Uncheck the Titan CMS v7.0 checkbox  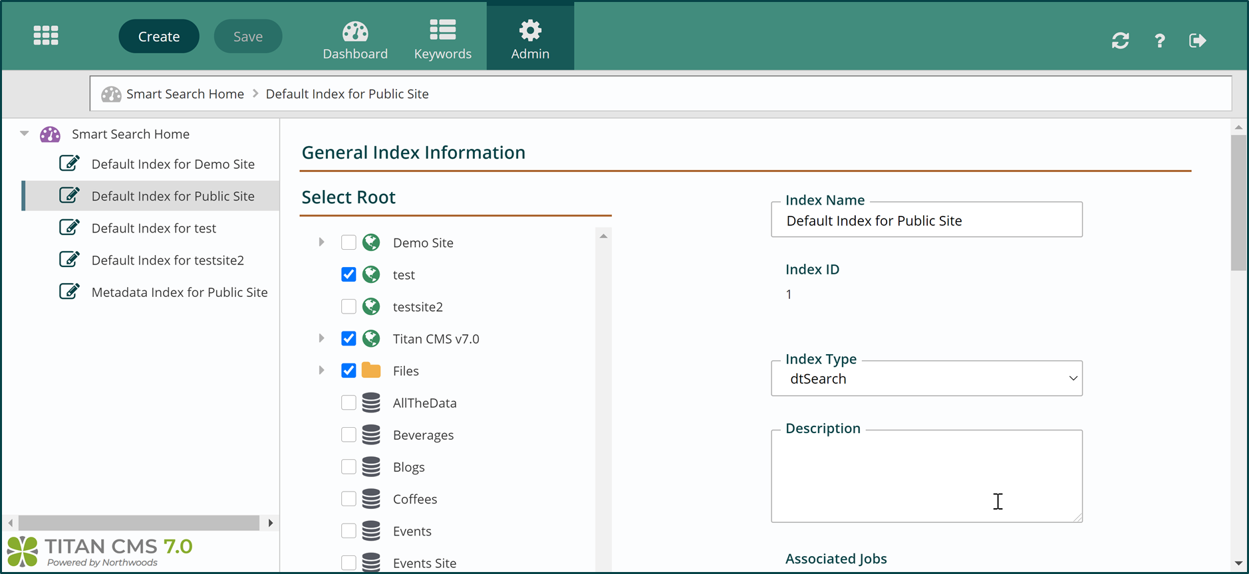(348, 338)
